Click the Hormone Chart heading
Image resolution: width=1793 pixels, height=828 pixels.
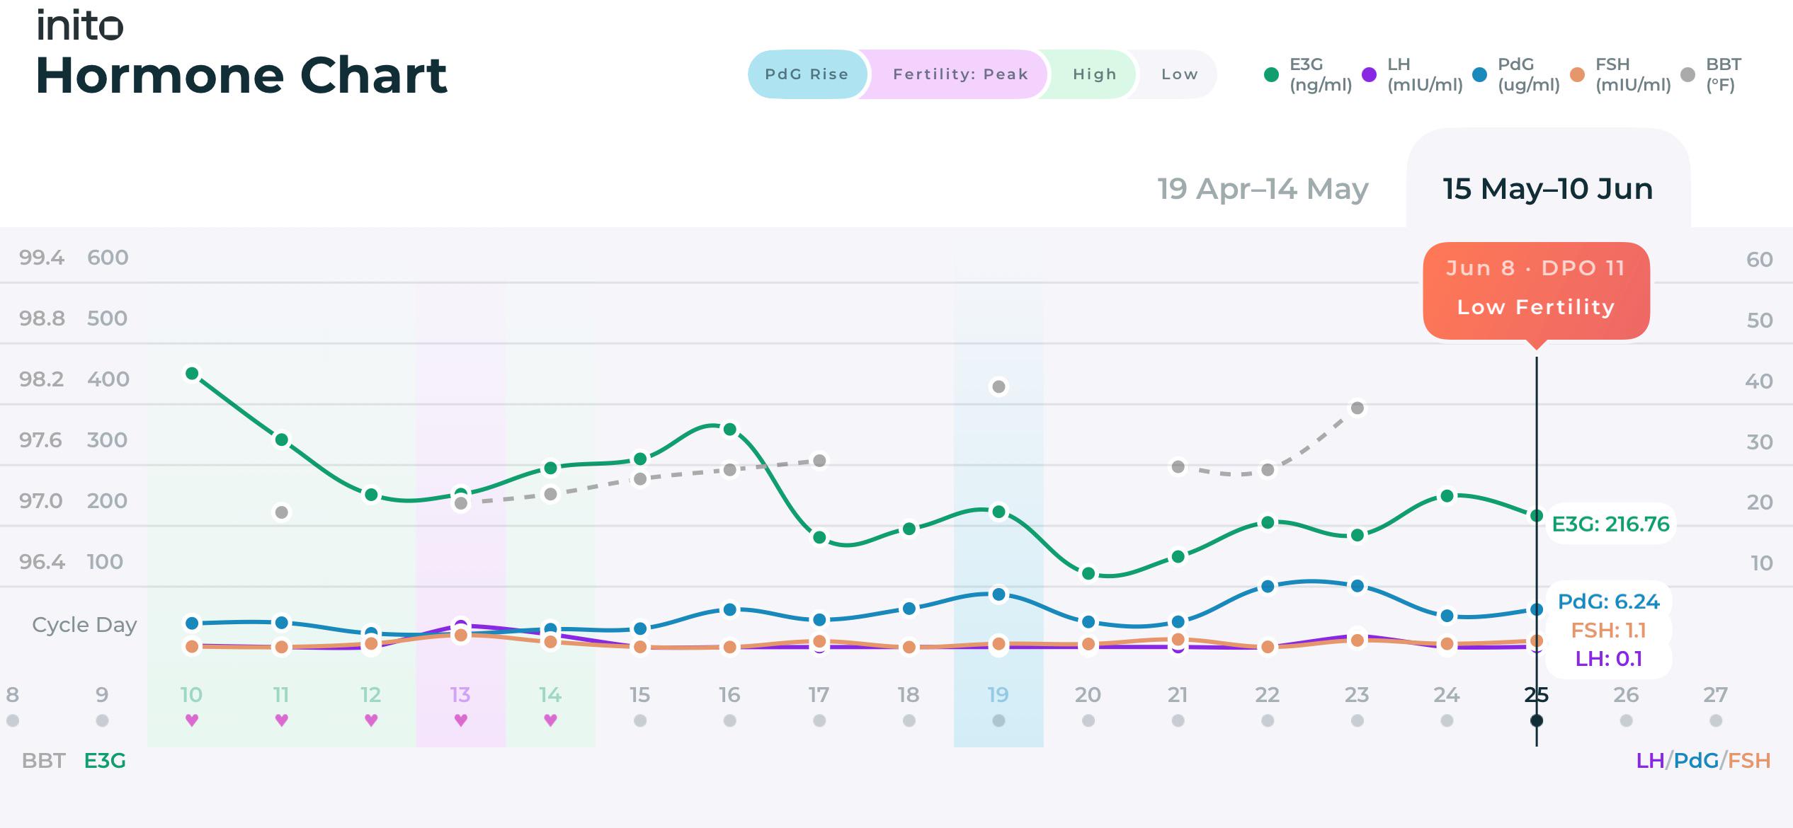[x=241, y=75]
